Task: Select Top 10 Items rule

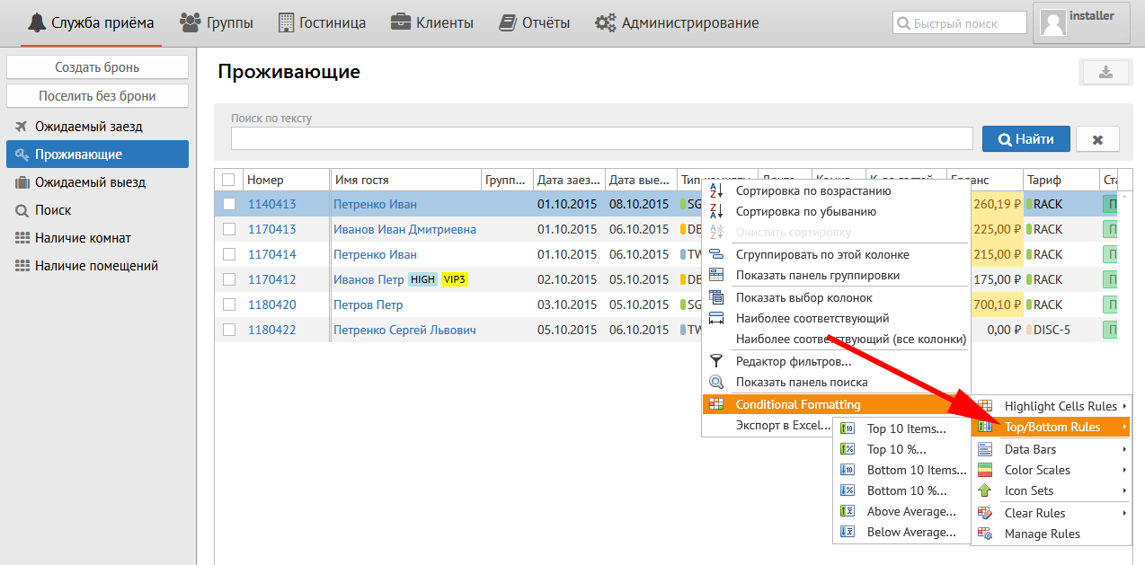Action: tap(905, 428)
